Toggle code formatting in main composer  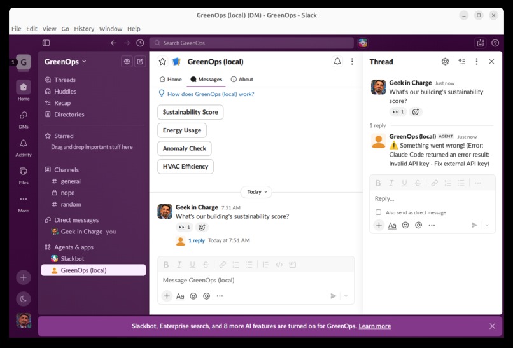click(279, 265)
